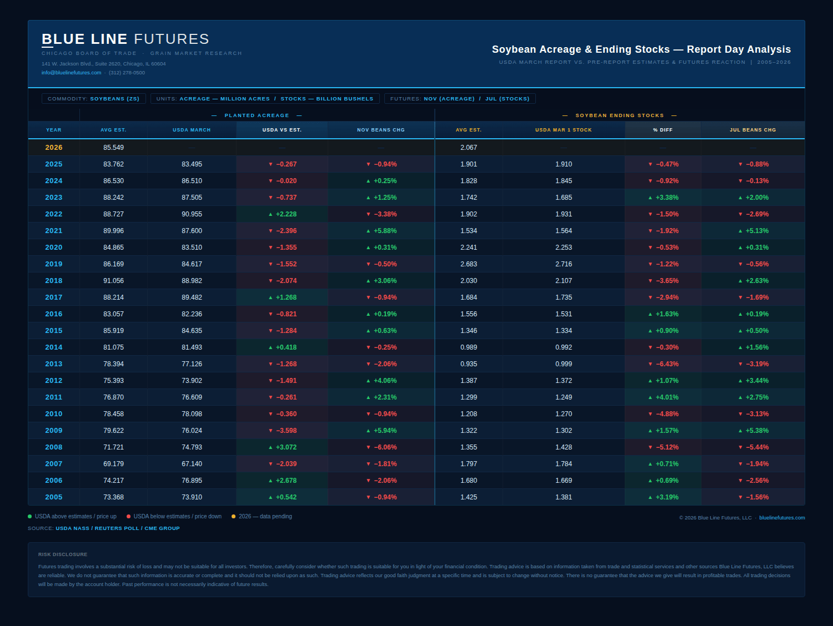This screenshot has height=626, width=833.
Task: Click the yellow 2026 data pending legend dot
Action: pyautogui.click(x=234, y=517)
